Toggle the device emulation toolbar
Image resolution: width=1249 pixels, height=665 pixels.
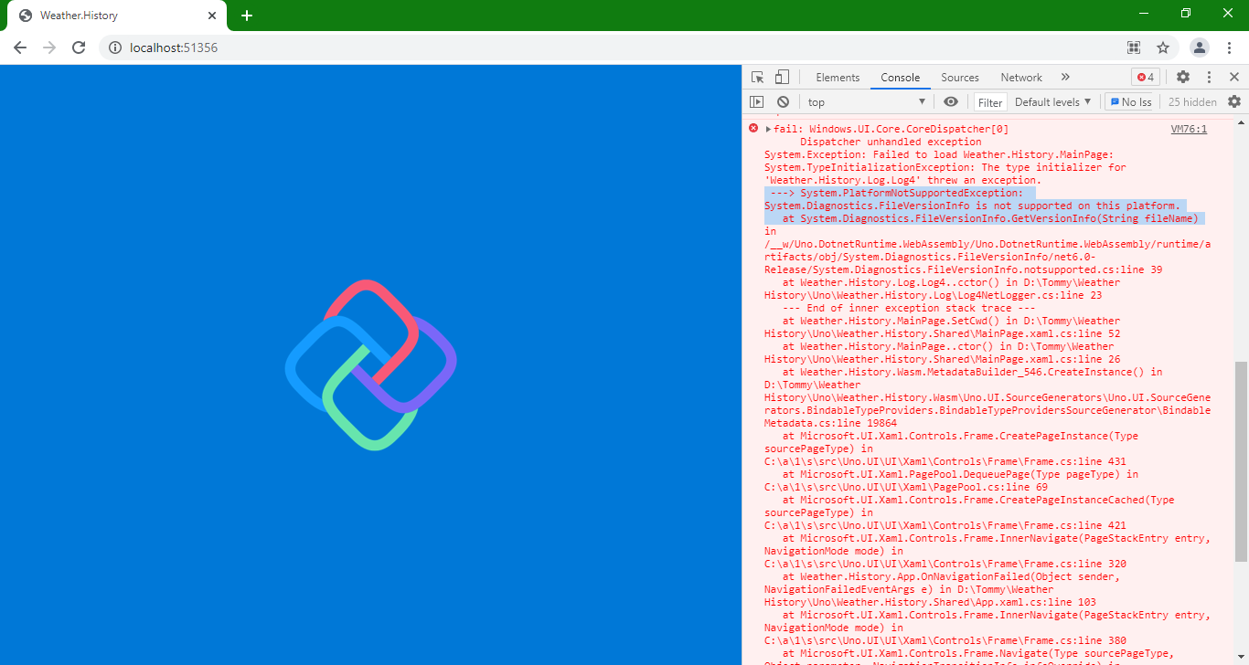tap(780, 77)
